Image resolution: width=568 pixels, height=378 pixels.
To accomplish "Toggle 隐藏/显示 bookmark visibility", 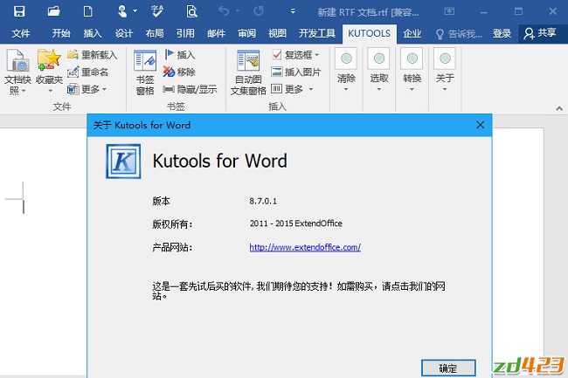I will (x=190, y=89).
